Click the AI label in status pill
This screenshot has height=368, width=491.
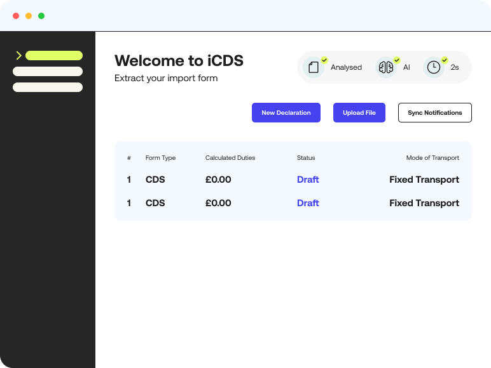point(406,67)
